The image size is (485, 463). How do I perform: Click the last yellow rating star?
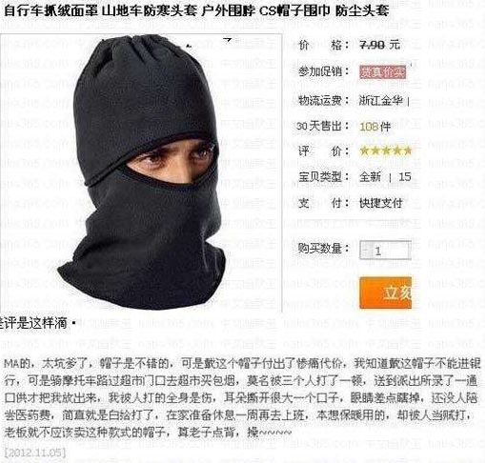tap(407, 151)
